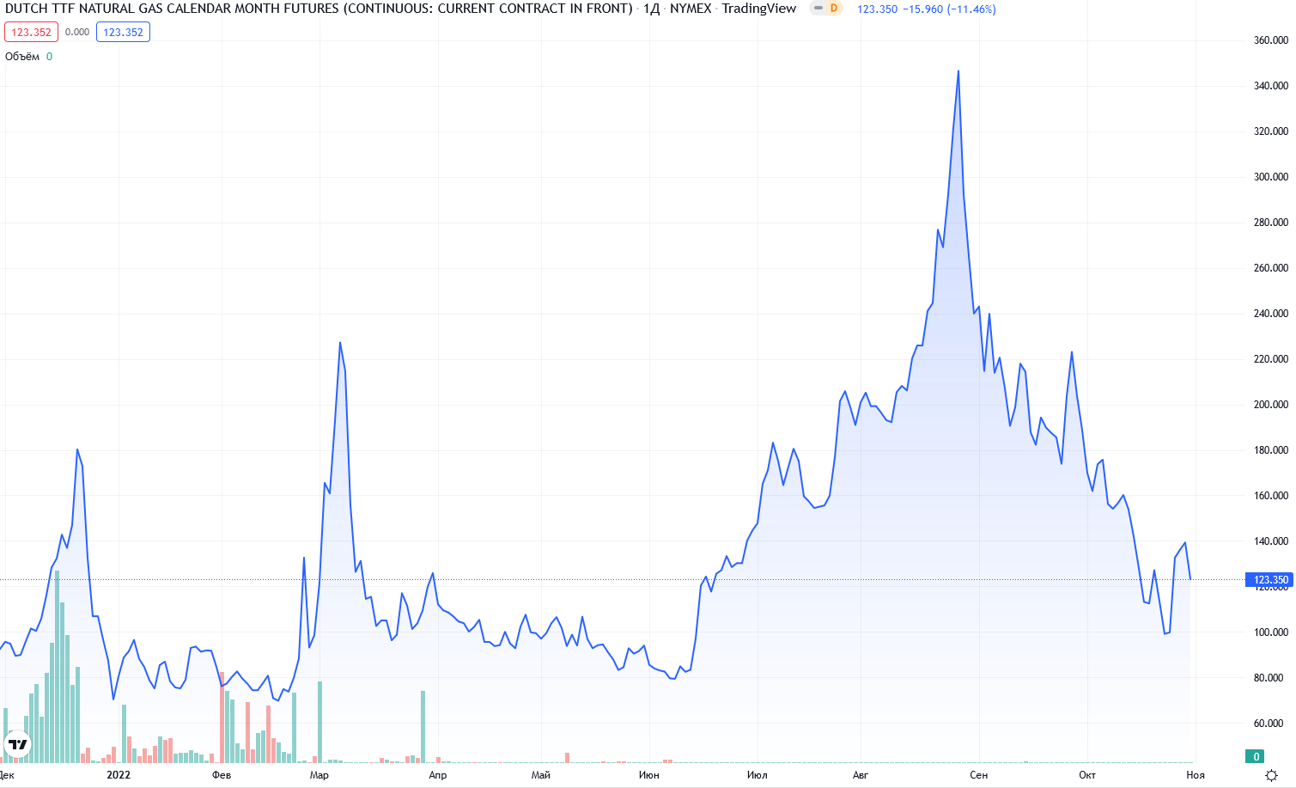Click the orange D delayed-data icon
The width and height of the screenshot is (1296, 788).
833,9
